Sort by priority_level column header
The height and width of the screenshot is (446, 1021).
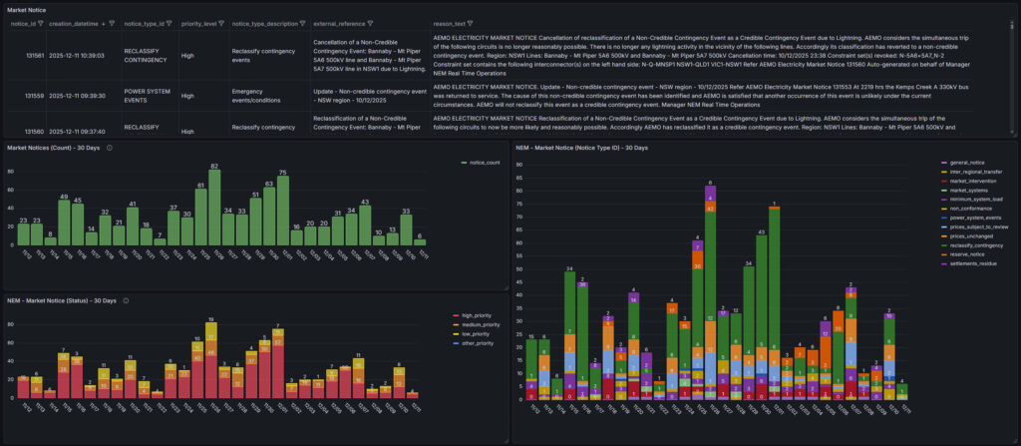[197, 23]
